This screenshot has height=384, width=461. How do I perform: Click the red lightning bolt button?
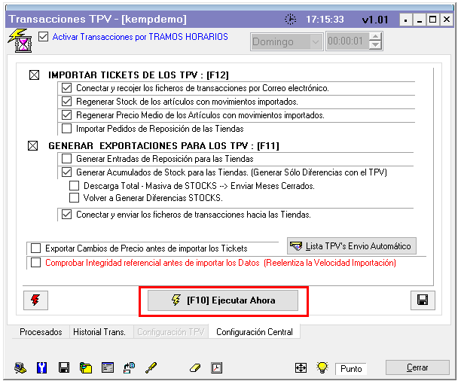coord(35,300)
